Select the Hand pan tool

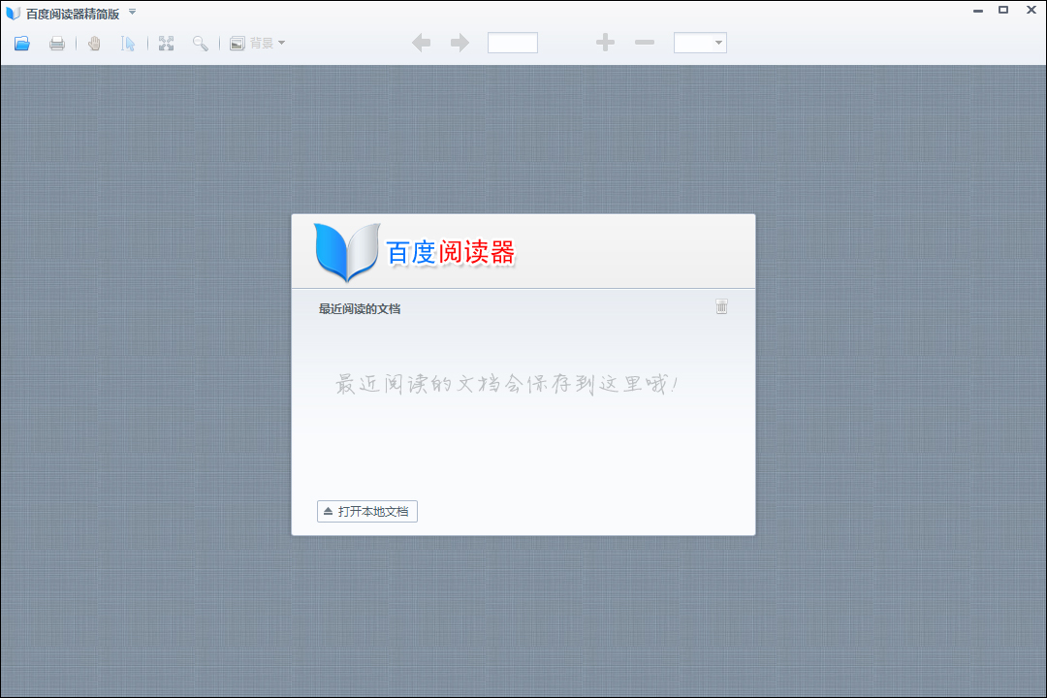[93, 43]
